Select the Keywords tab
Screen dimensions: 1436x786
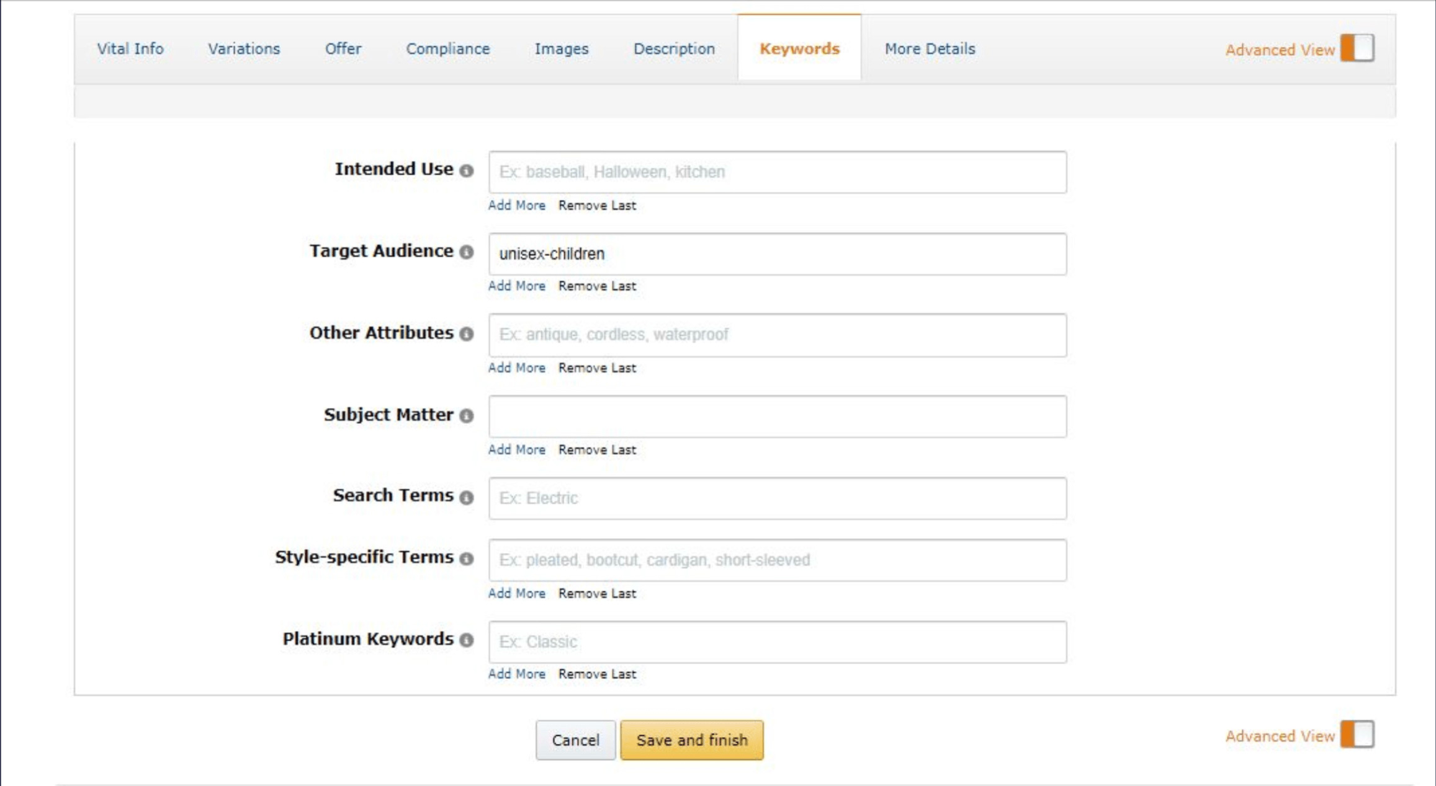(799, 49)
